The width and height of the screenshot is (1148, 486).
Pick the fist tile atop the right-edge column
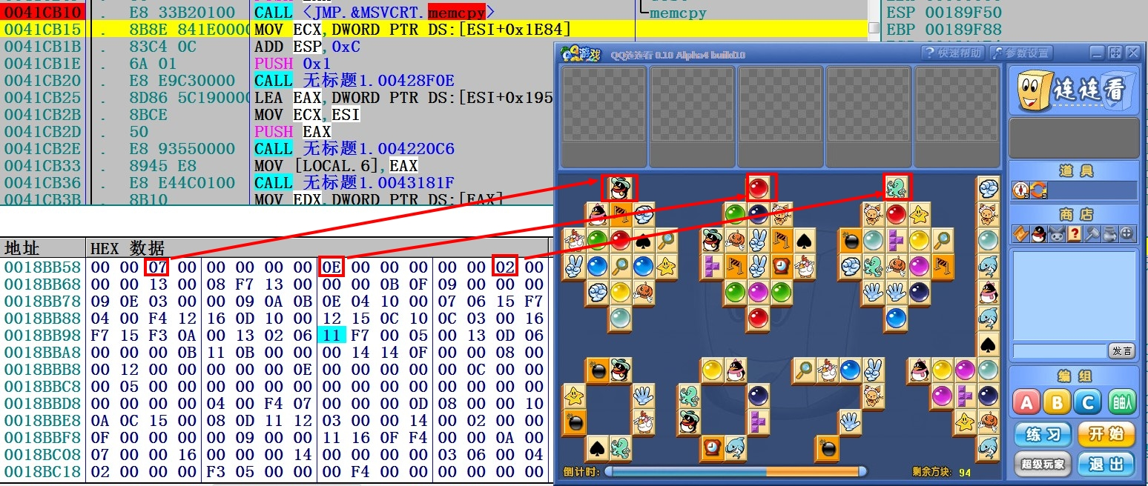coord(987,188)
